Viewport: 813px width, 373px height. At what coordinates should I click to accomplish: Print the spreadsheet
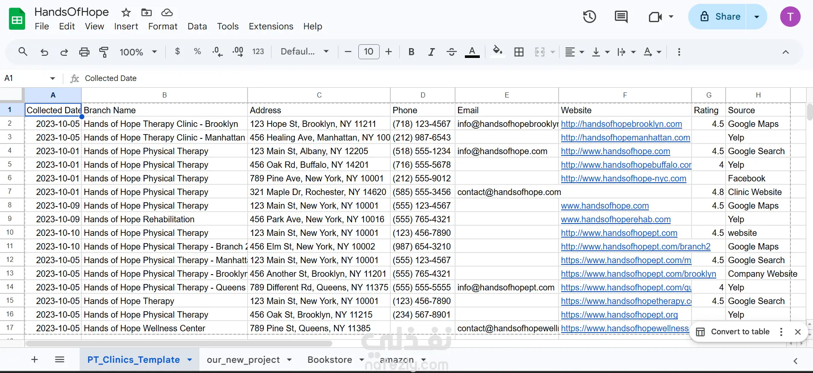click(x=84, y=52)
